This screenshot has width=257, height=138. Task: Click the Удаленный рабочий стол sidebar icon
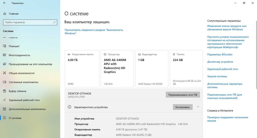click(4, 100)
